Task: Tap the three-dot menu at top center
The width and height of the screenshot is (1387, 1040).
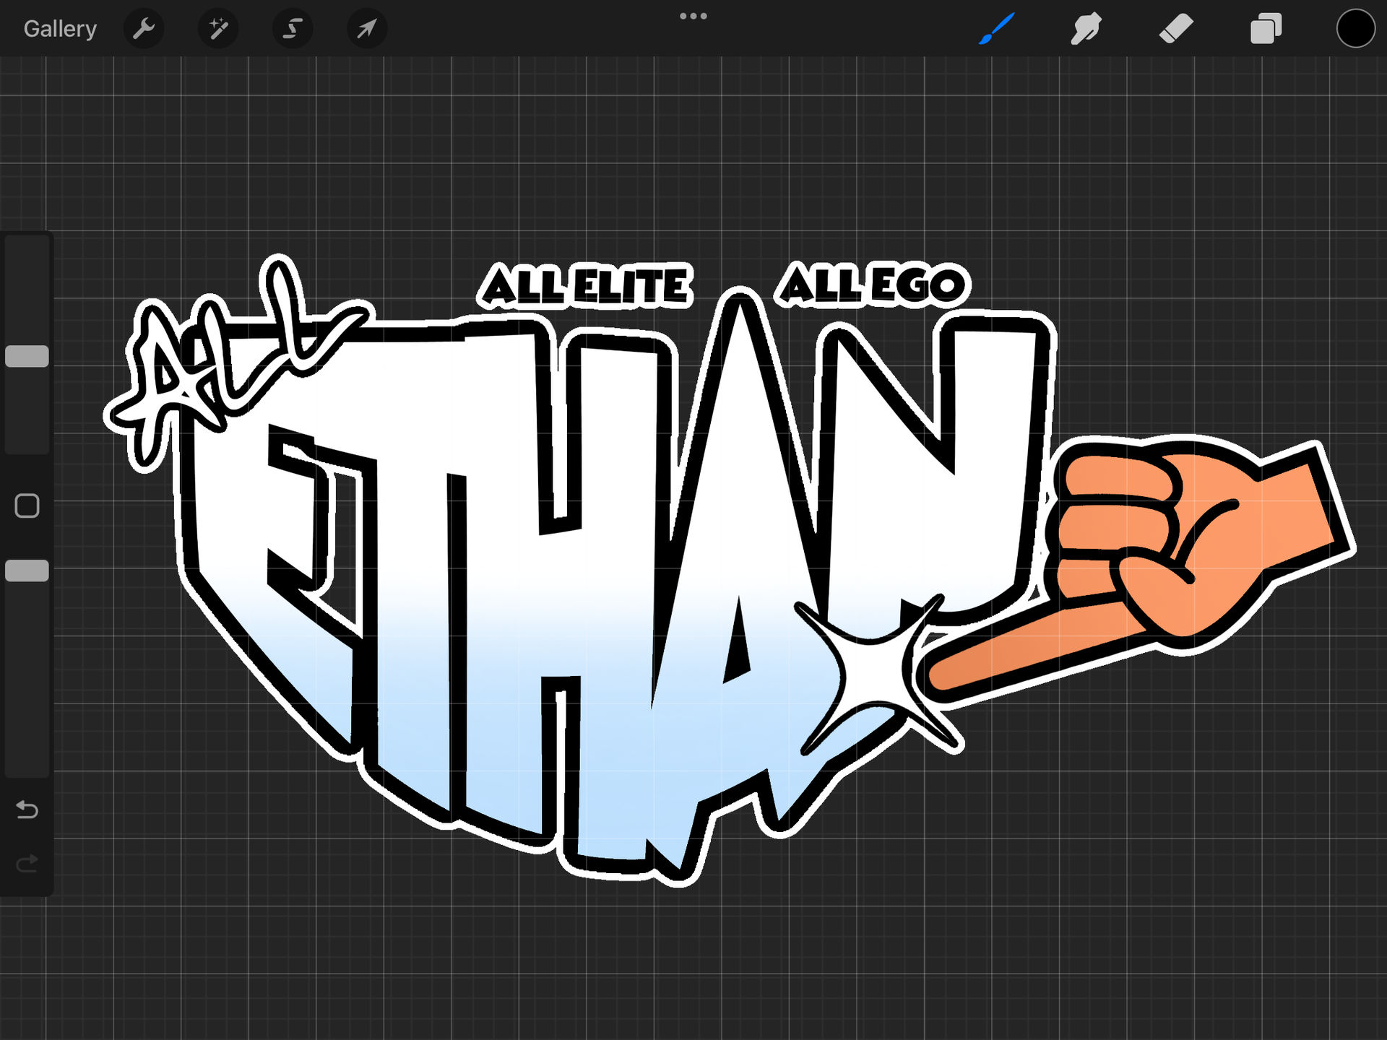Action: pos(693,16)
